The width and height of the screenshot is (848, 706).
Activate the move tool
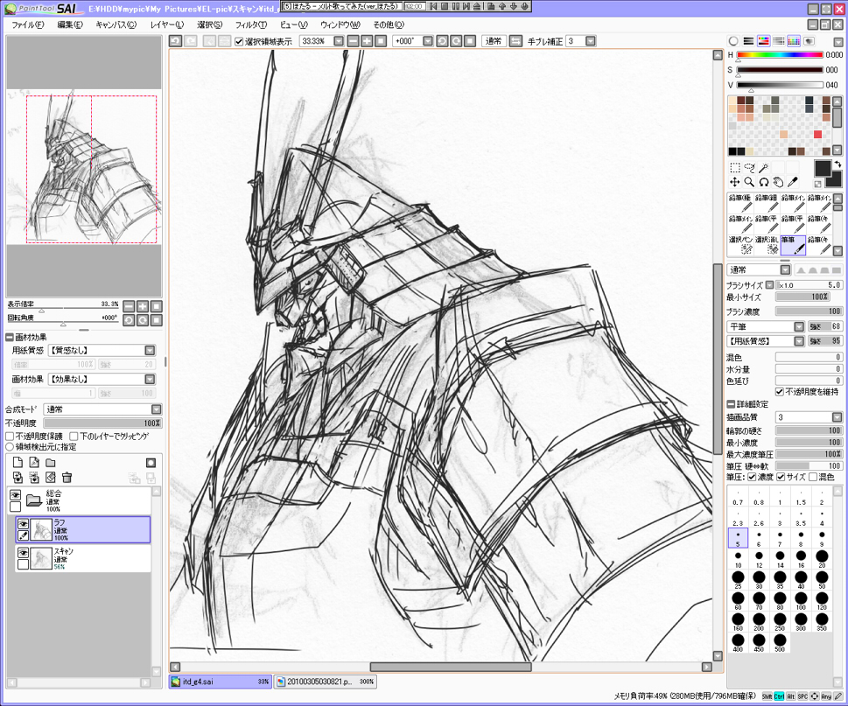pos(735,182)
